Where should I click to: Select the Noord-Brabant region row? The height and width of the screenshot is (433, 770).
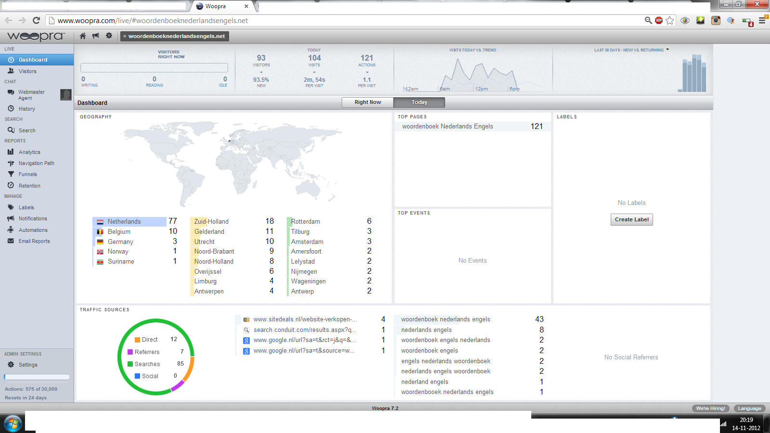click(233, 251)
